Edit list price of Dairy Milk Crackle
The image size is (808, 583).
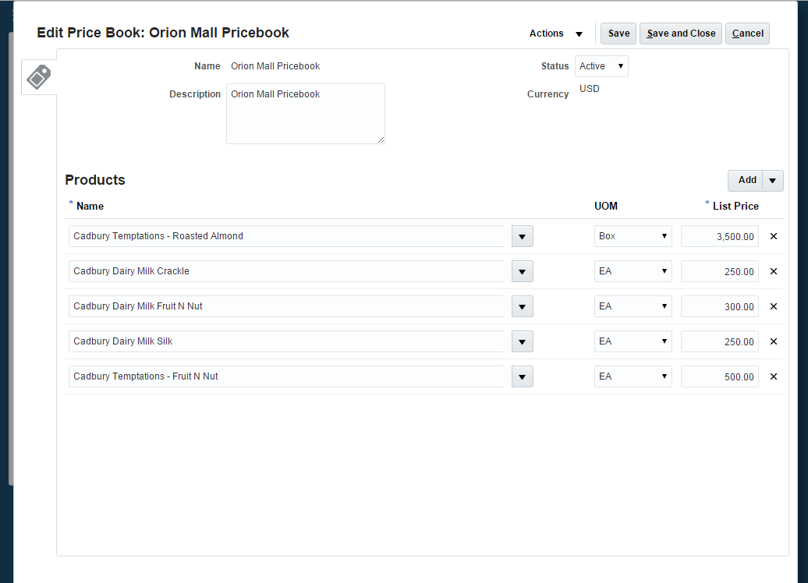tap(719, 271)
